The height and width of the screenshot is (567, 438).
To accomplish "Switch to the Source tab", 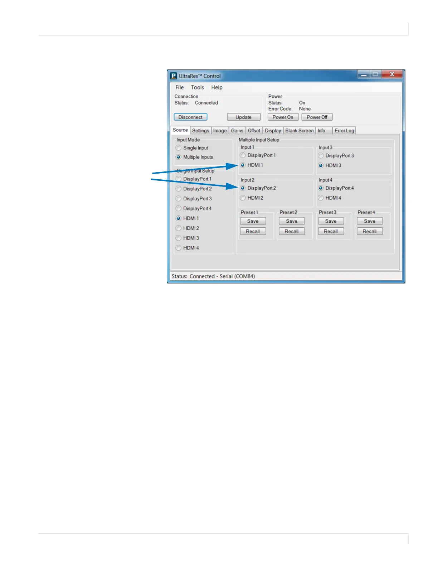I will tap(180, 130).
